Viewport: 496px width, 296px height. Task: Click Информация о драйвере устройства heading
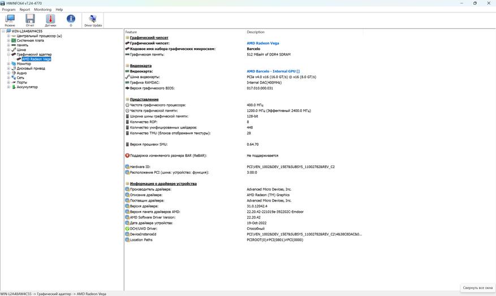pos(163,183)
